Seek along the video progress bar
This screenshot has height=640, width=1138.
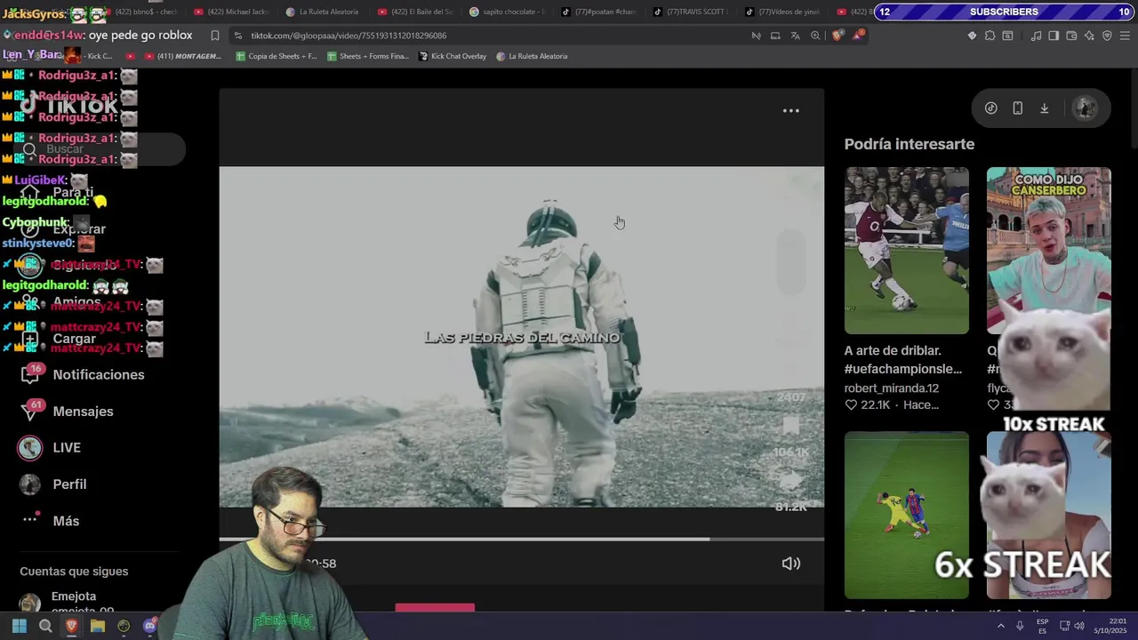(x=522, y=539)
